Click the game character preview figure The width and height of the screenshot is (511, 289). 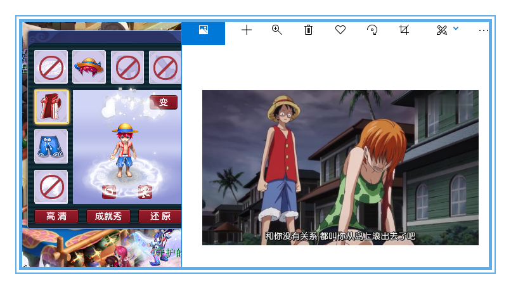pyautogui.click(x=125, y=151)
